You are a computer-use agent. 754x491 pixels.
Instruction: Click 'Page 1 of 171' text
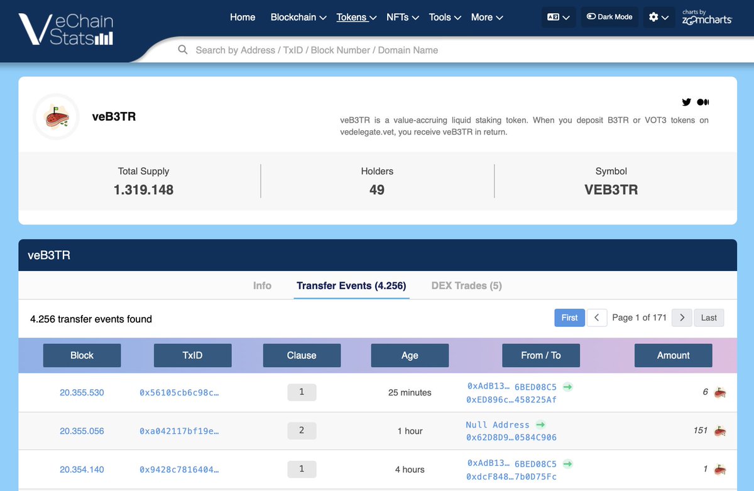coord(639,317)
